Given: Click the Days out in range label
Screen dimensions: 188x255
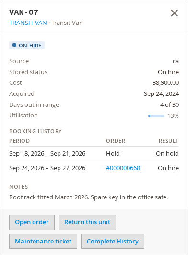Looking at the screenshot, I should [34, 104].
